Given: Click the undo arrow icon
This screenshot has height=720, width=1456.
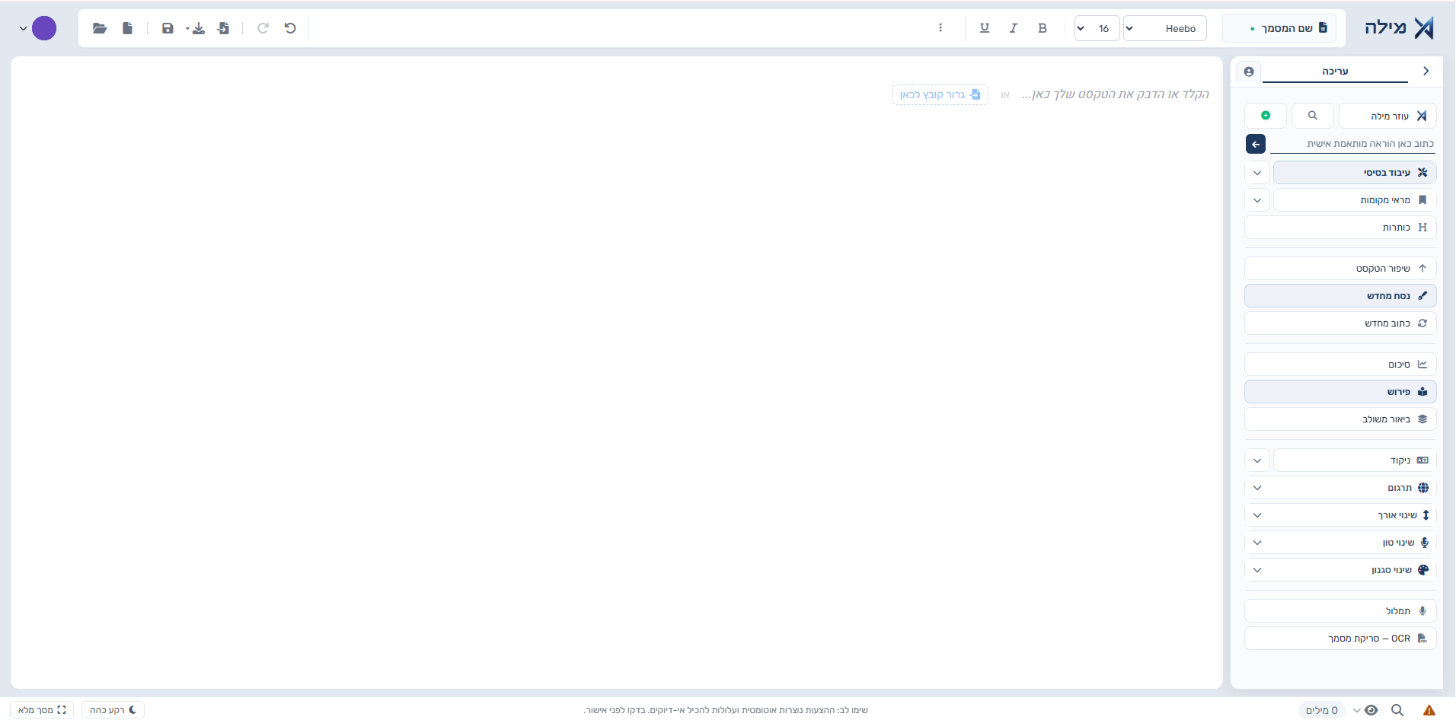Looking at the screenshot, I should pos(290,28).
